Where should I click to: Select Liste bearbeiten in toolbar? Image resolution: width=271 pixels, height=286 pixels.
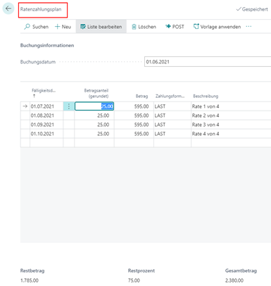pyautogui.click(x=101, y=27)
